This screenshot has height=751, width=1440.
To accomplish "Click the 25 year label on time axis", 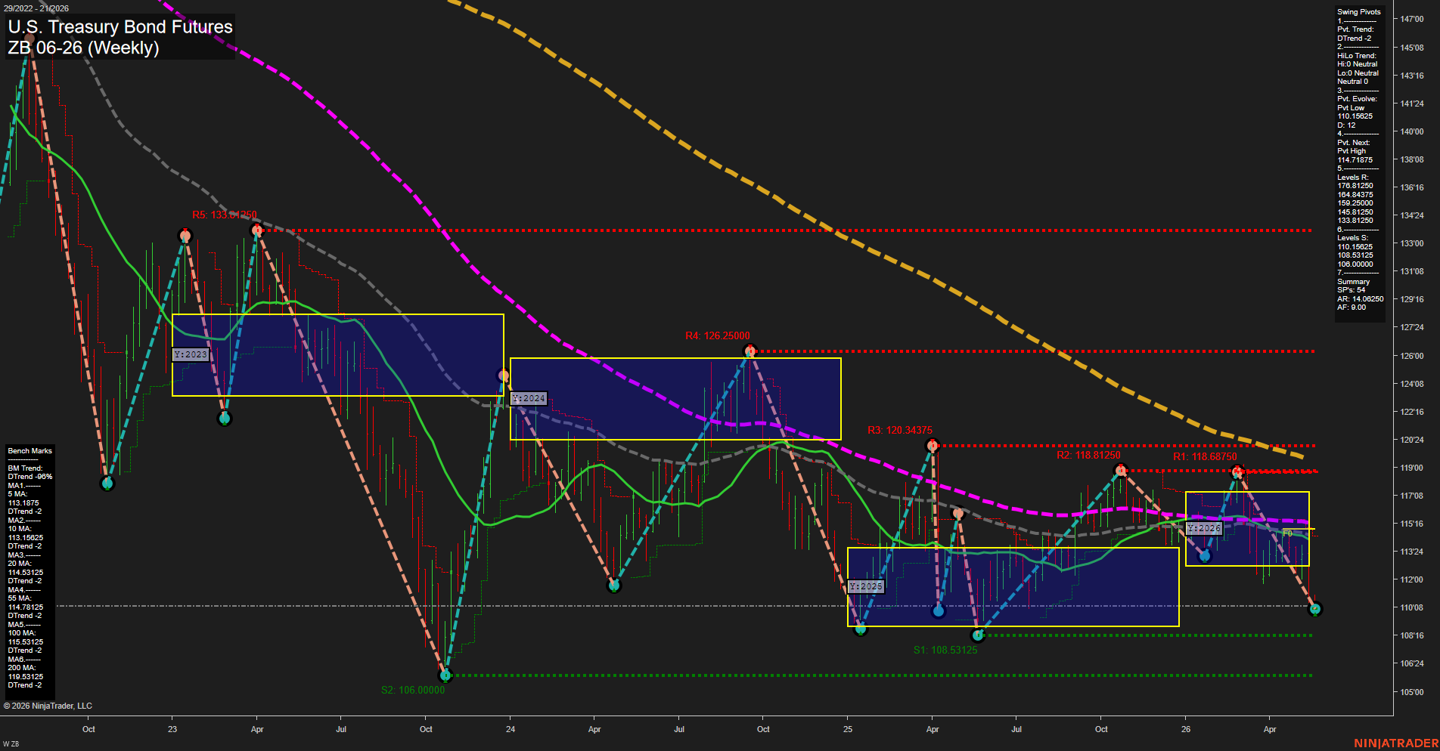I will [848, 729].
